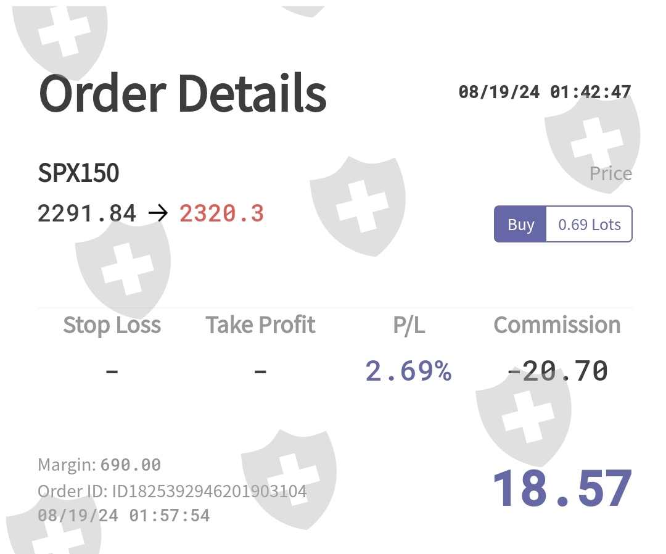Click the order open timestamp 01:42:47

click(x=545, y=93)
